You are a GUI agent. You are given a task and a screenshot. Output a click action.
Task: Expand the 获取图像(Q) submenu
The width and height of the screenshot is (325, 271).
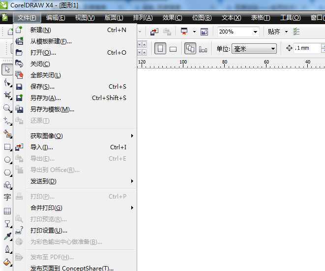click(x=81, y=136)
